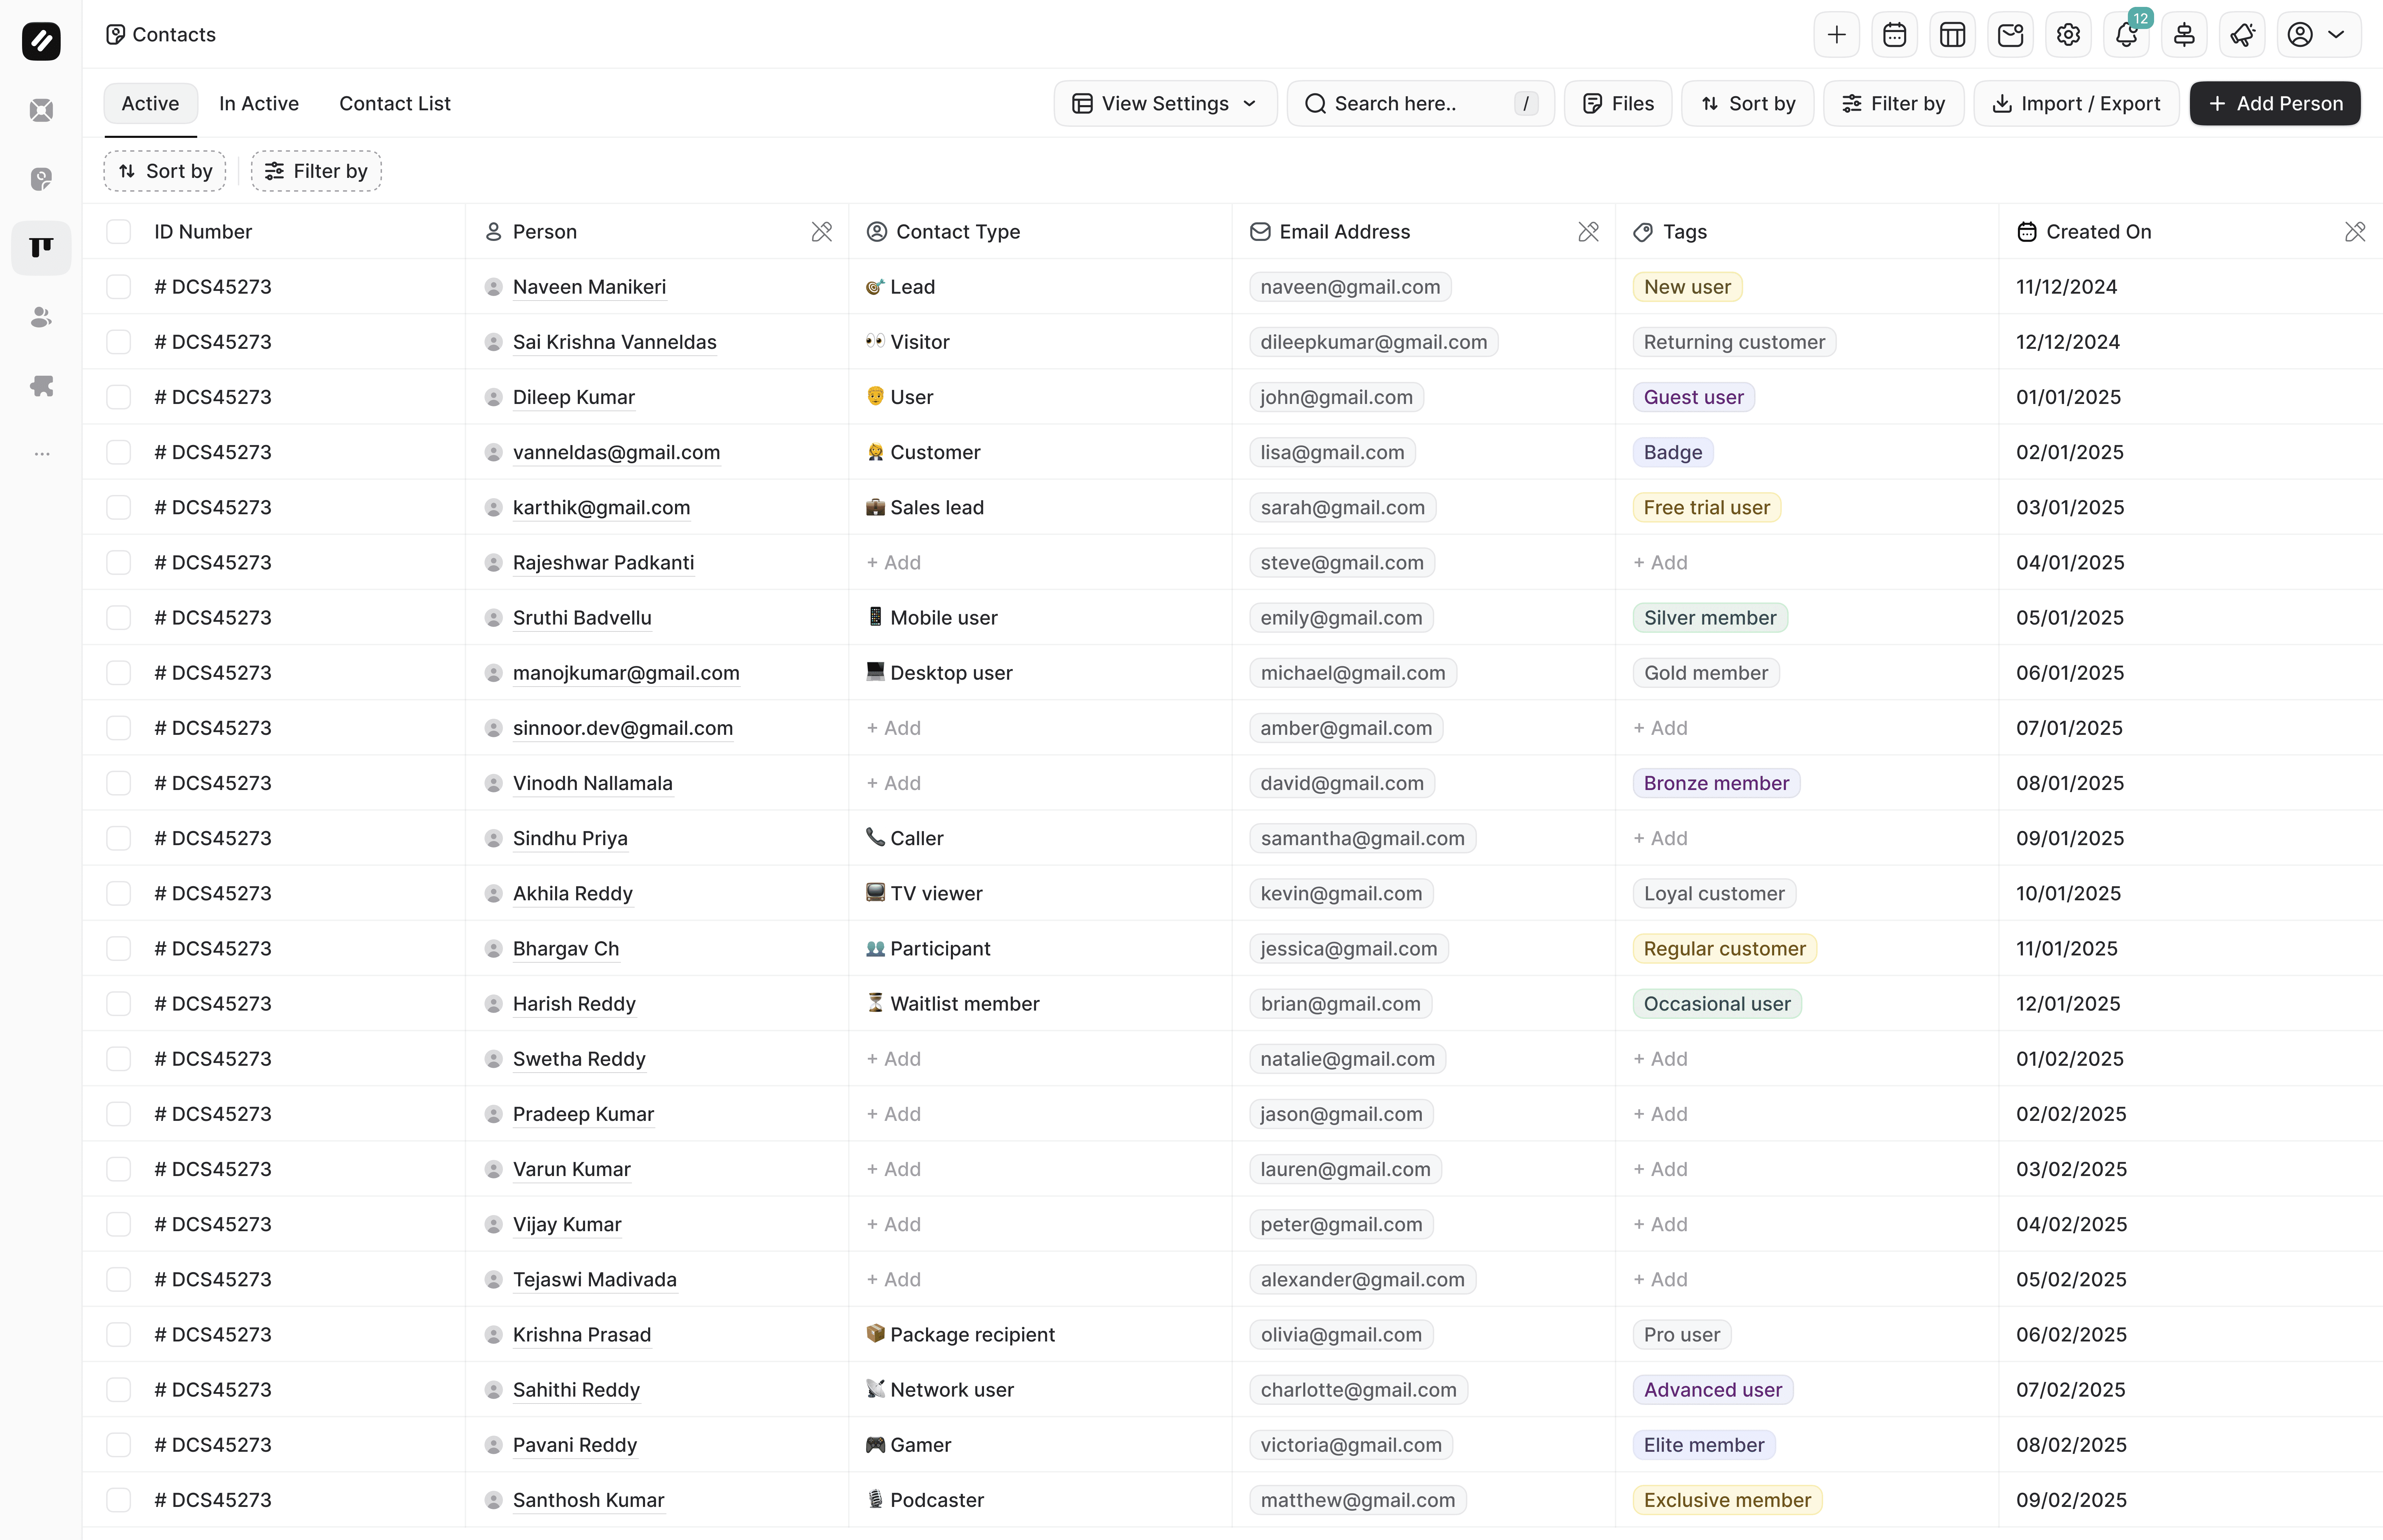Tick the select-all checkbox in header
The image size is (2383, 1540).
[x=119, y=232]
